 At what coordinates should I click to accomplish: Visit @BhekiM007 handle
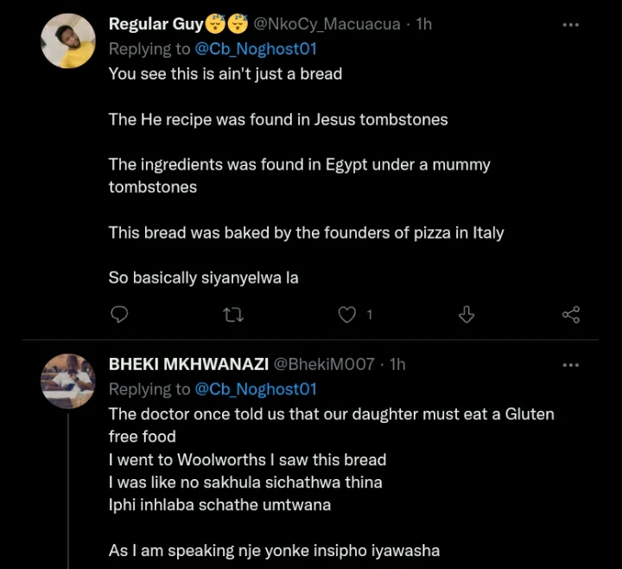[x=325, y=364]
